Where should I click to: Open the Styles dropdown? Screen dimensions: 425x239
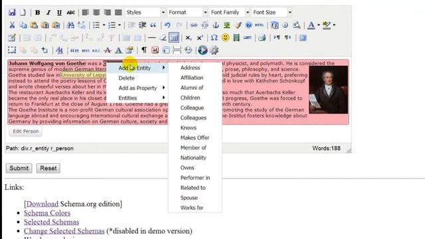coord(145,13)
